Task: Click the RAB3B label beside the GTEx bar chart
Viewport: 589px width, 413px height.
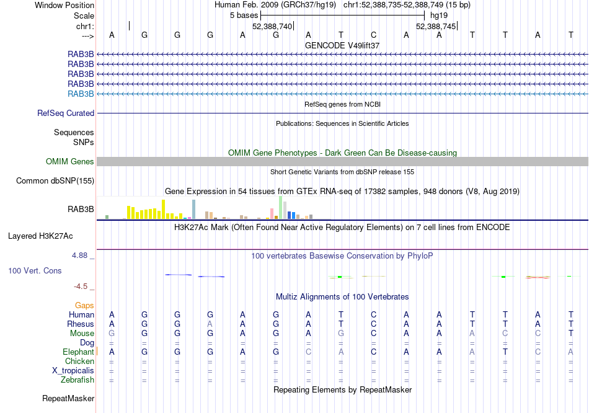Action: click(x=81, y=210)
